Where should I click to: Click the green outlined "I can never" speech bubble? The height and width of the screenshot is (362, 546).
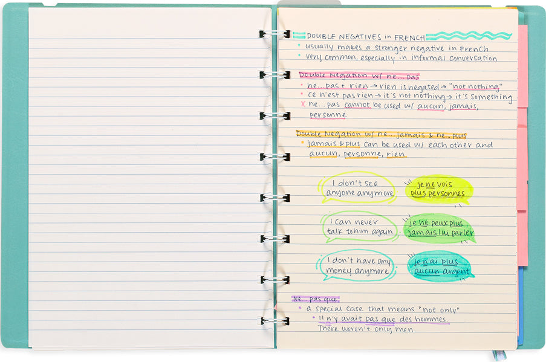click(x=358, y=227)
